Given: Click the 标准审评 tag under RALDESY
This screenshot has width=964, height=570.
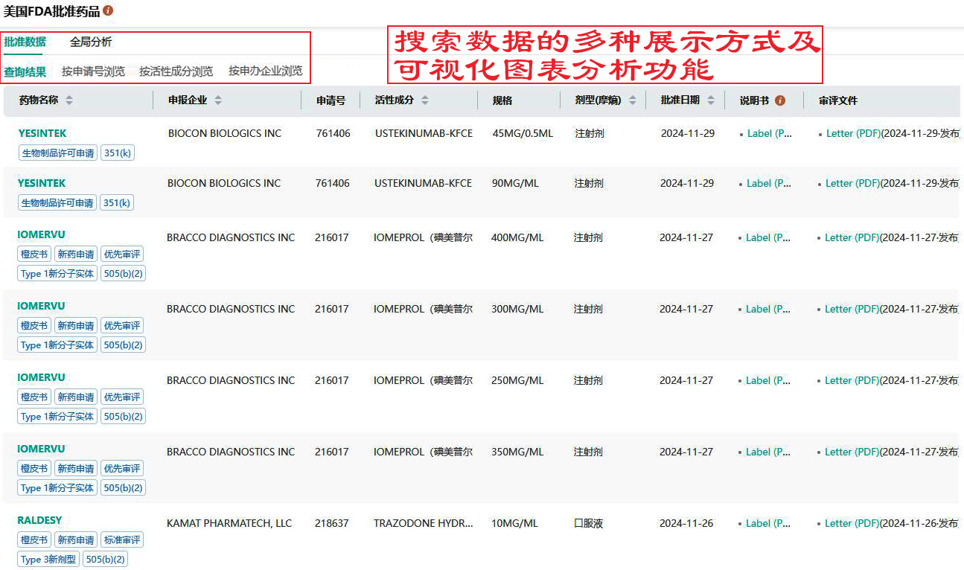Looking at the screenshot, I should [122, 540].
